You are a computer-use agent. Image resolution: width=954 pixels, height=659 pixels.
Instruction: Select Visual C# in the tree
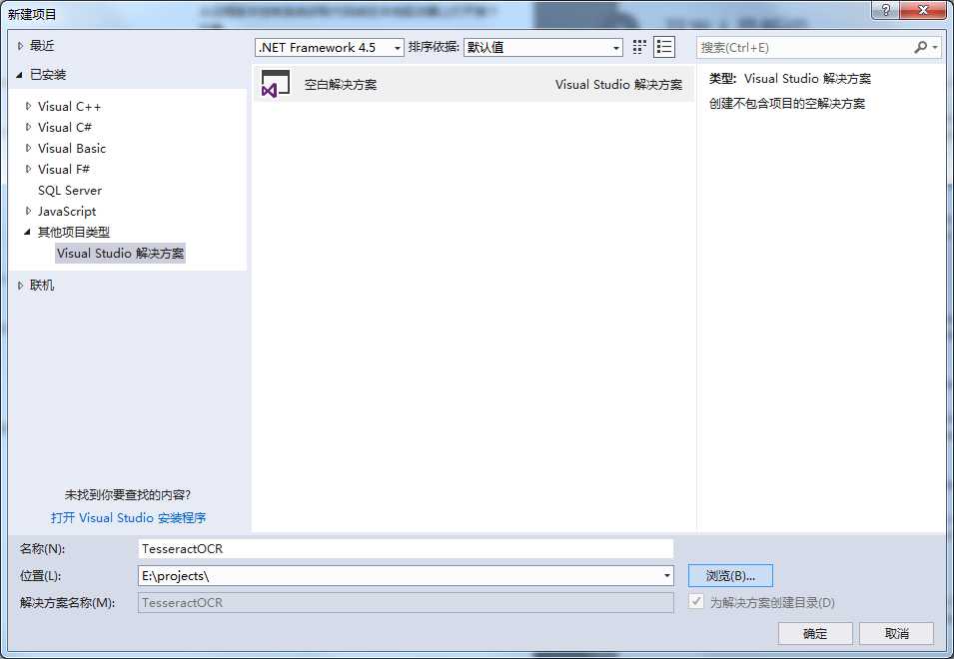(65, 127)
